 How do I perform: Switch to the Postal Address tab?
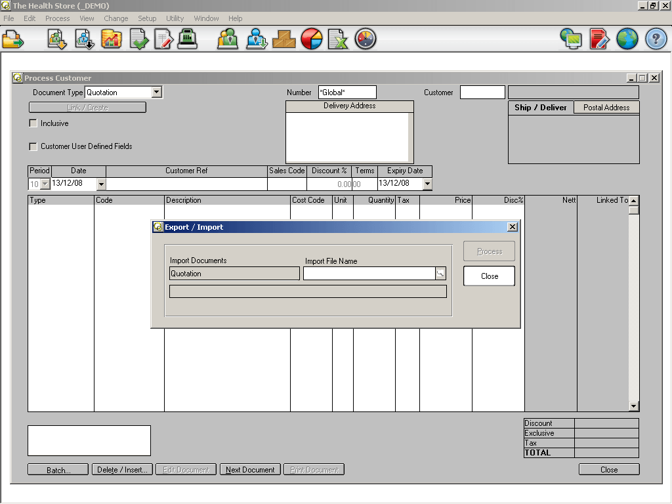[x=606, y=107]
